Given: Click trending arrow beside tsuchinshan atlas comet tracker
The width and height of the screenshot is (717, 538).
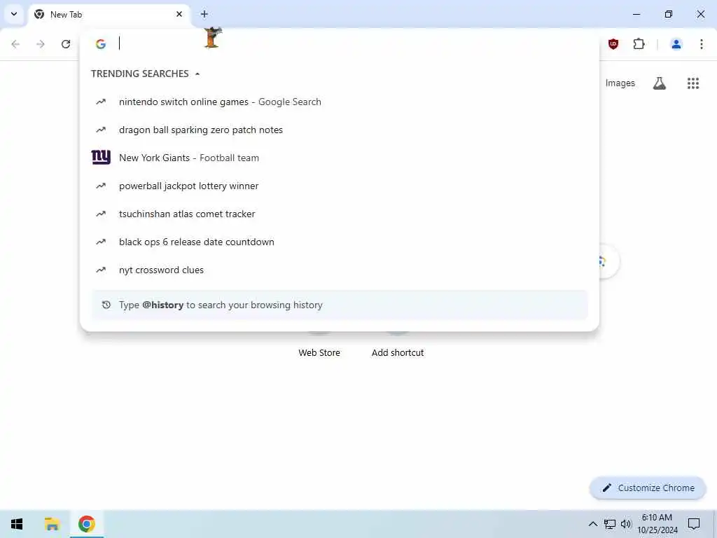Looking at the screenshot, I should point(101,214).
